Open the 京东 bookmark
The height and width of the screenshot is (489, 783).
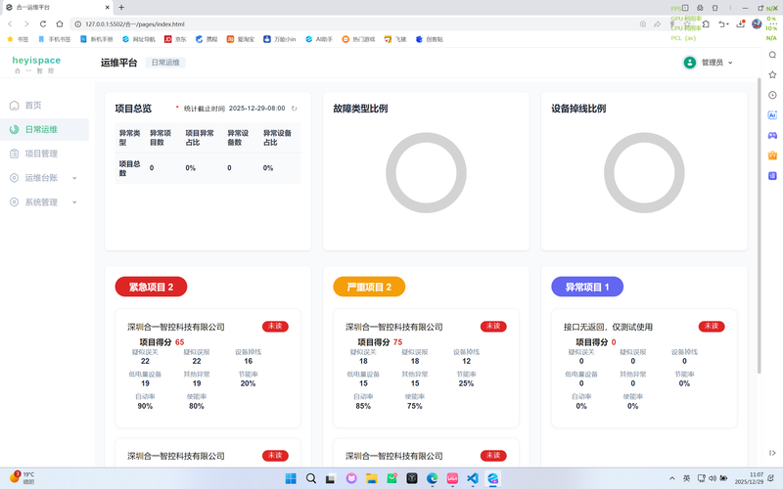pos(175,39)
